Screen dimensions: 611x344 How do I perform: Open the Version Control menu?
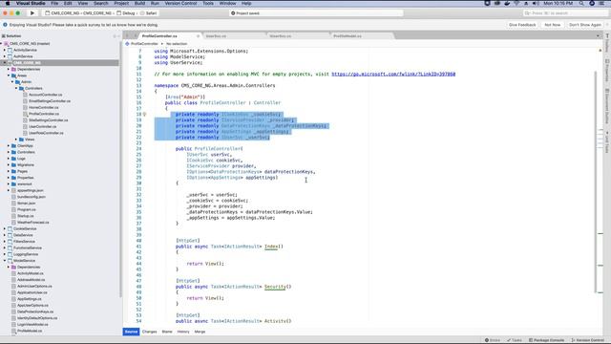[x=180, y=3]
